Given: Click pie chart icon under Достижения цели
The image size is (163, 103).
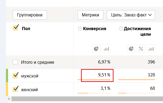Looking at the screenshot, I should pyautogui.click(x=131, y=49).
